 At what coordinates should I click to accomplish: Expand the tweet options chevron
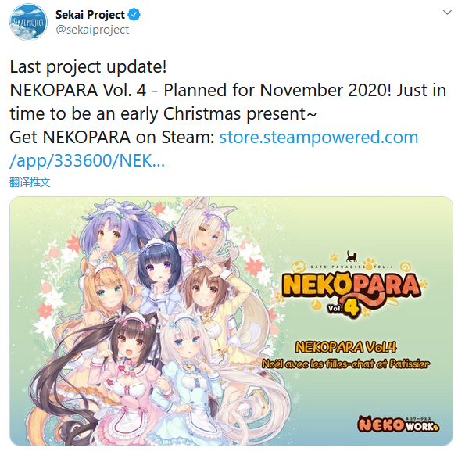tap(447, 13)
